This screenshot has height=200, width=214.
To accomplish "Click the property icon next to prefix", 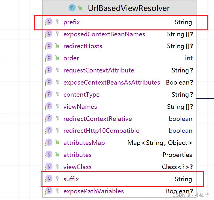I will (x=49, y=22).
